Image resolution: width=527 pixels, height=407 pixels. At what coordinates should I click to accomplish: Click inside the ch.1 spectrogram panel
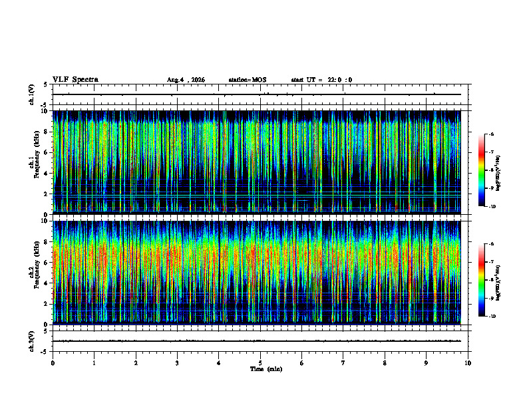pos(257,162)
